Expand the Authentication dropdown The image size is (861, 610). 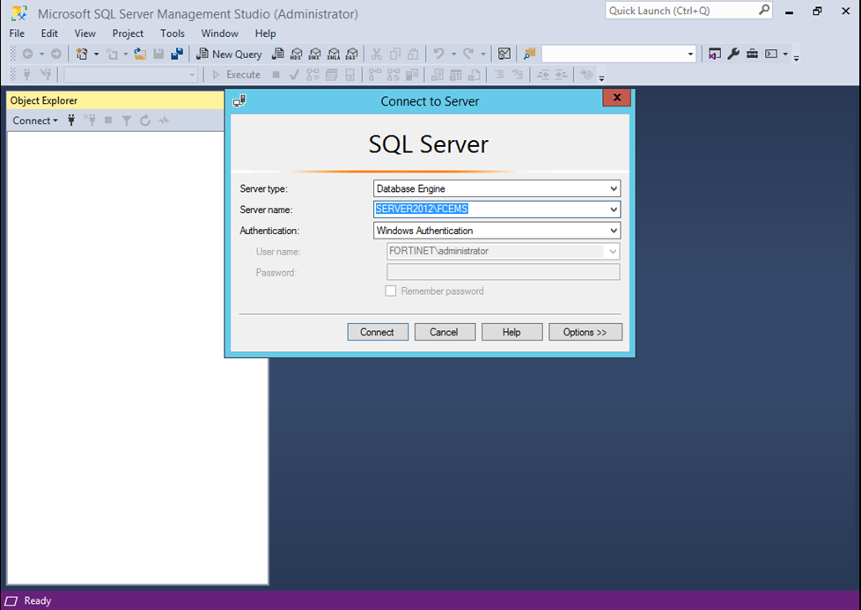click(x=614, y=231)
